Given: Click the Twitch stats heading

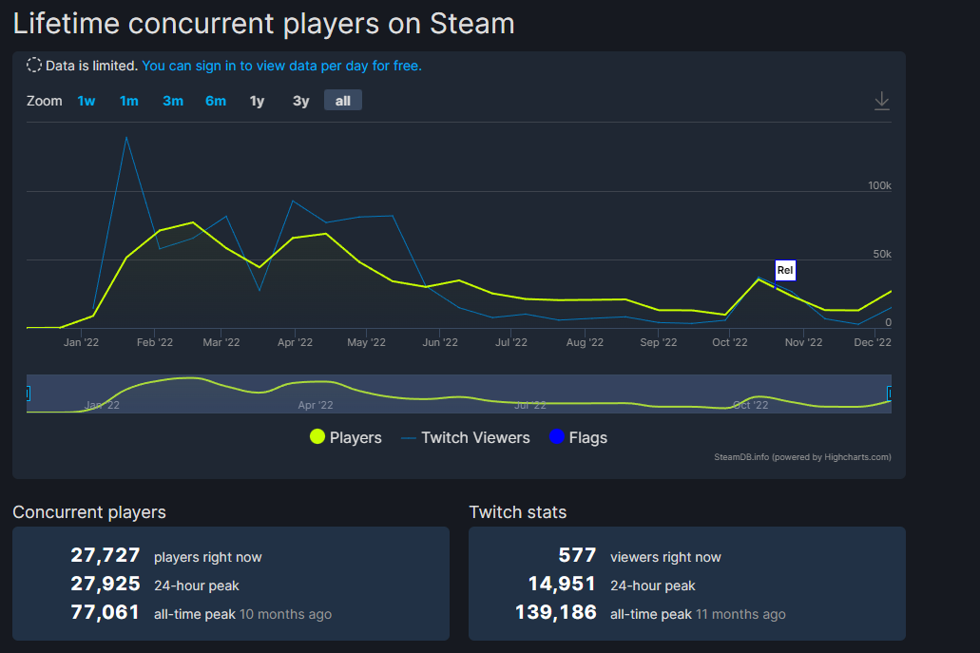Looking at the screenshot, I should pos(517,511).
